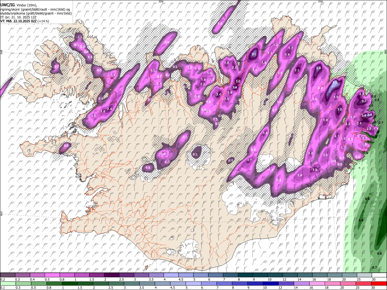The height and width of the screenshot is (290, 387).
Task: Click the 'slydda/snjókoma (grátt/bleikt/grænt - mm/1klst)' line
Action: (x=36, y=13)
